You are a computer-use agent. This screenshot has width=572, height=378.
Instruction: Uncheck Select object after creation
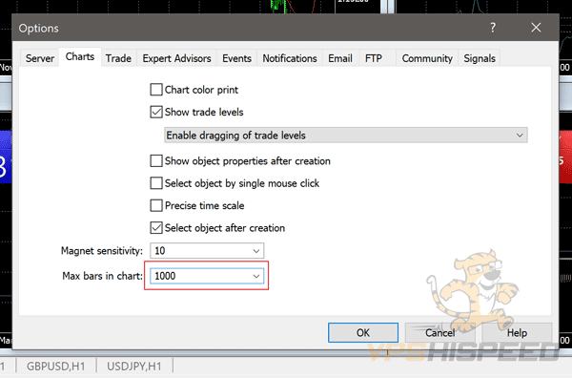(156, 227)
